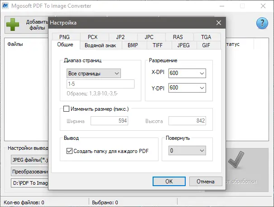Viewport: 274px width, 207px height.
Task: Open JPEG файлы output format dropdown
Action: 29,159
